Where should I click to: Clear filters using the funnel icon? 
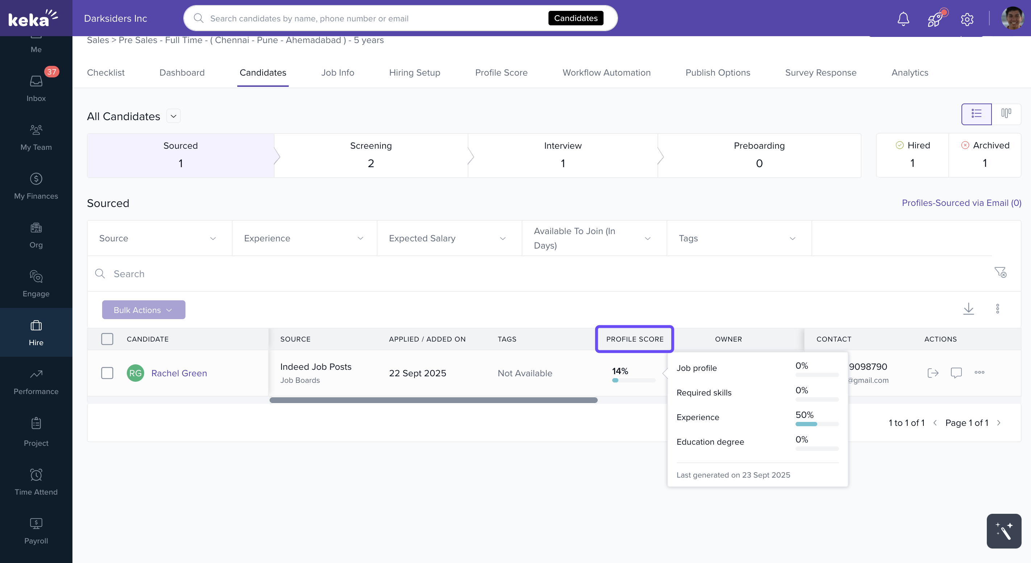[x=1000, y=272]
